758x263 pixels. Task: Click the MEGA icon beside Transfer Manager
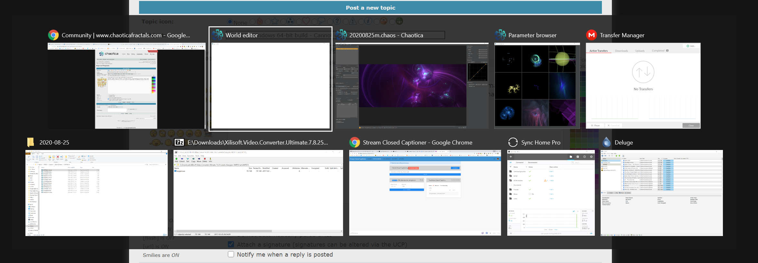[592, 35]
